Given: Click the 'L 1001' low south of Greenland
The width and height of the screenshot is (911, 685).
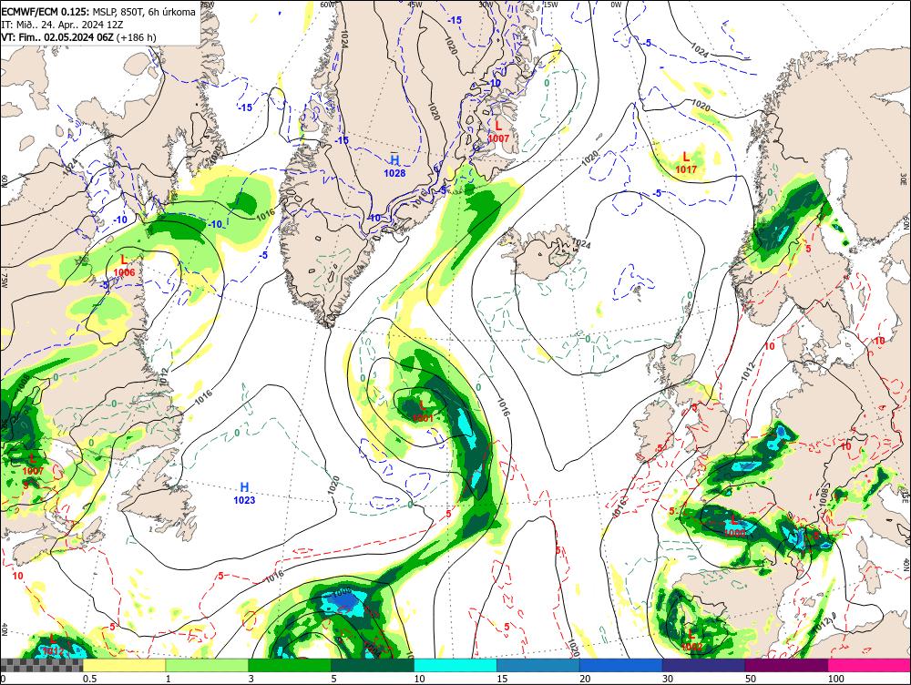Looking at the screenshot, I should coord(423,410).
